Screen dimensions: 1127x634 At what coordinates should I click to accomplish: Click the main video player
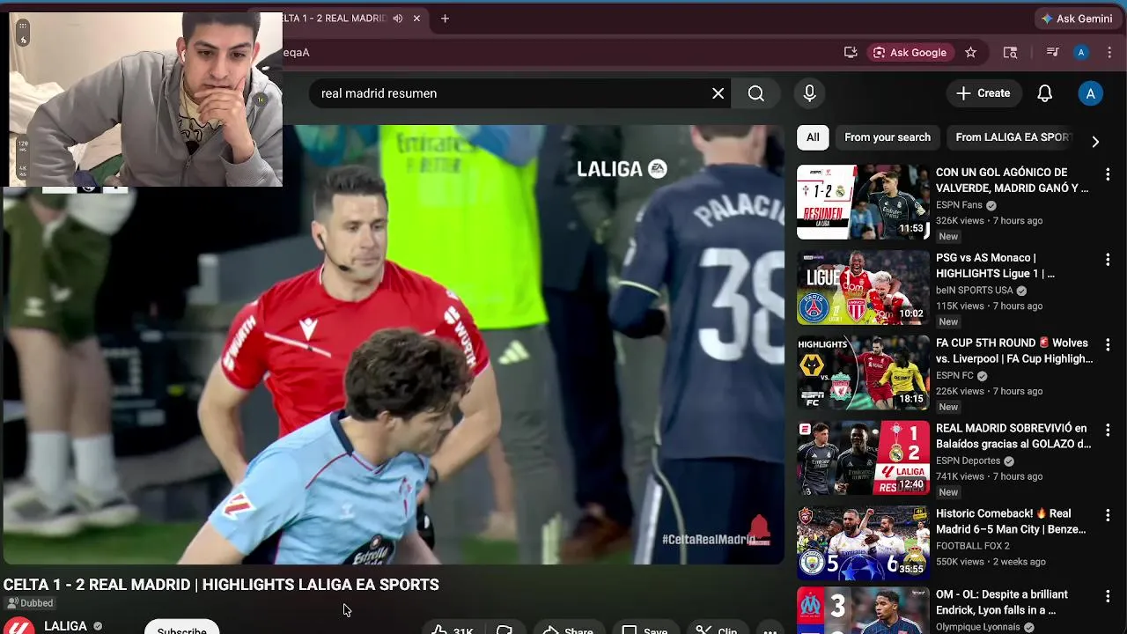[392, 343]
